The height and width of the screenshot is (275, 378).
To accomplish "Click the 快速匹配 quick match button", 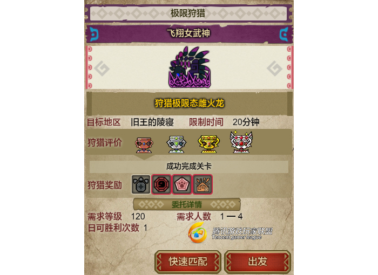I will click(x=188, y=262).
